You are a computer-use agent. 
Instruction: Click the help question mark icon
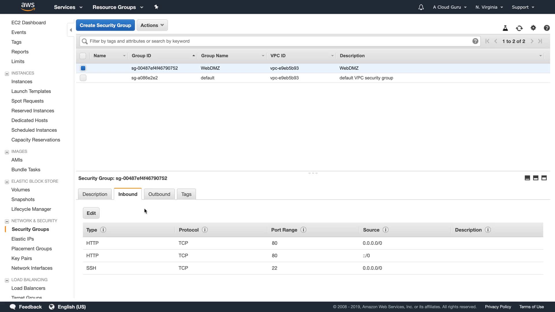point(546,28)
